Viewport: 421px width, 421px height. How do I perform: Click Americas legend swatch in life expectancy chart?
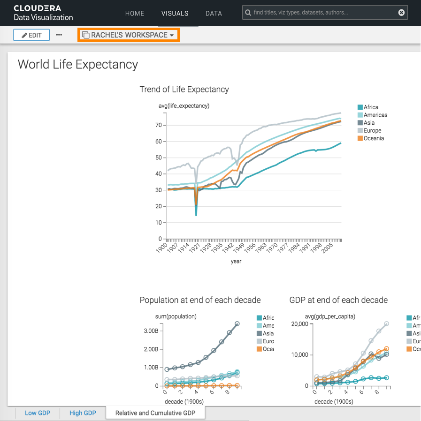(360, 115)
